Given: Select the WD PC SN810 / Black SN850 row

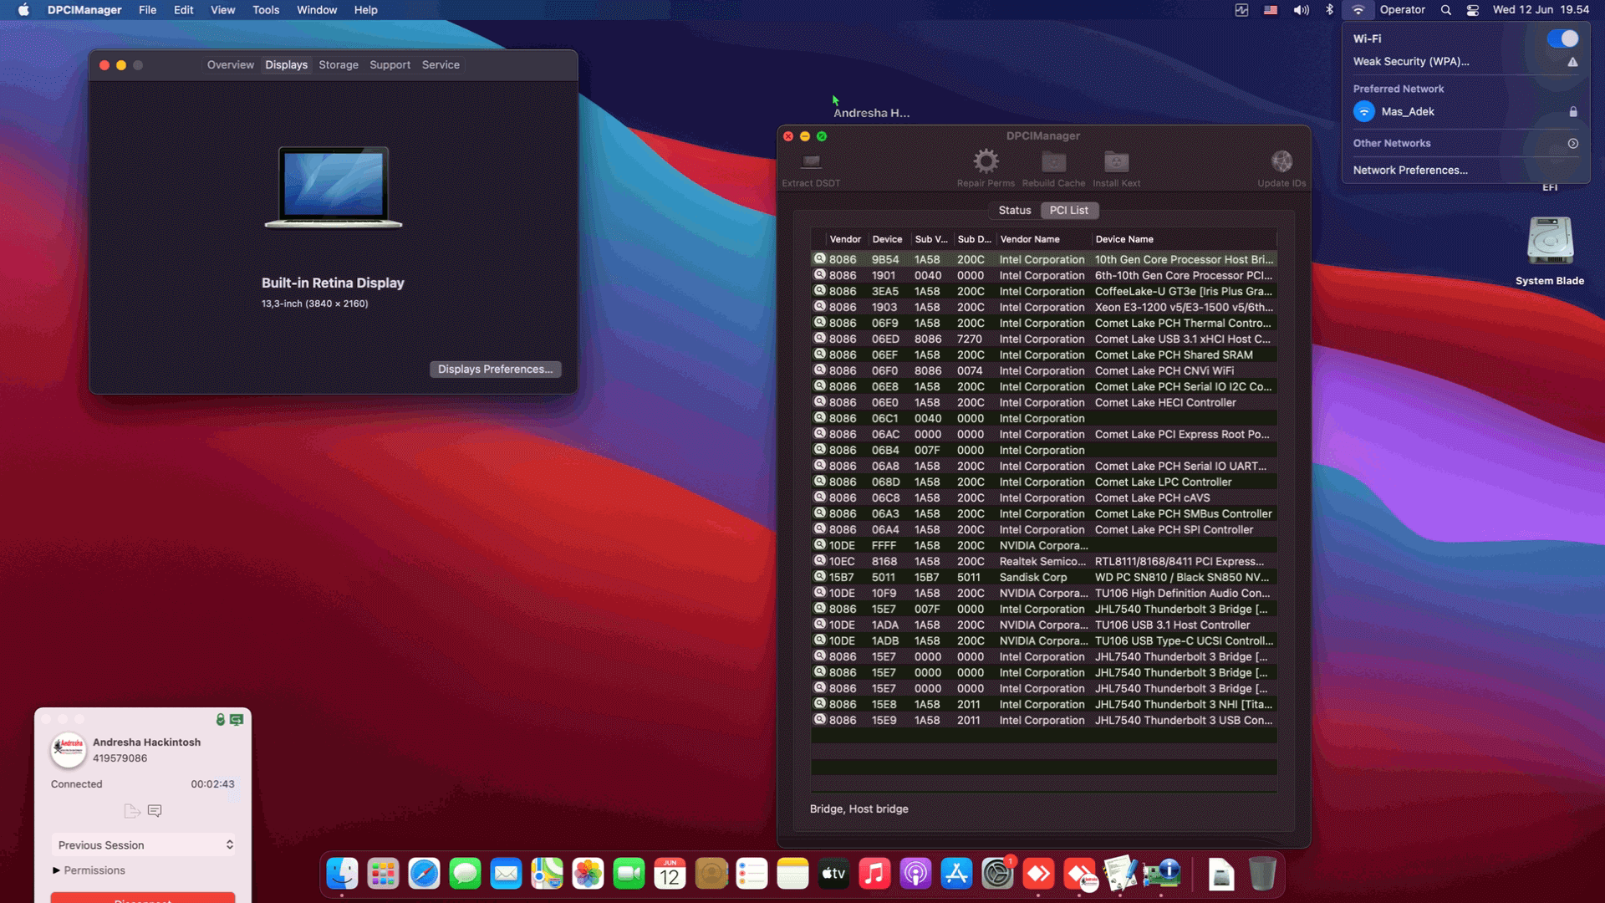Looking at the screenshot, I should click(x=1043, y=578).
